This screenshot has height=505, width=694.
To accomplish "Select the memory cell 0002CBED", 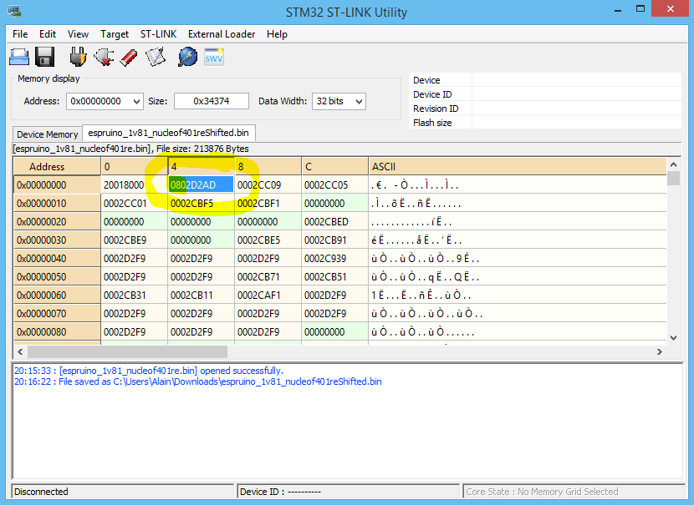I will (x=334, y=222).
